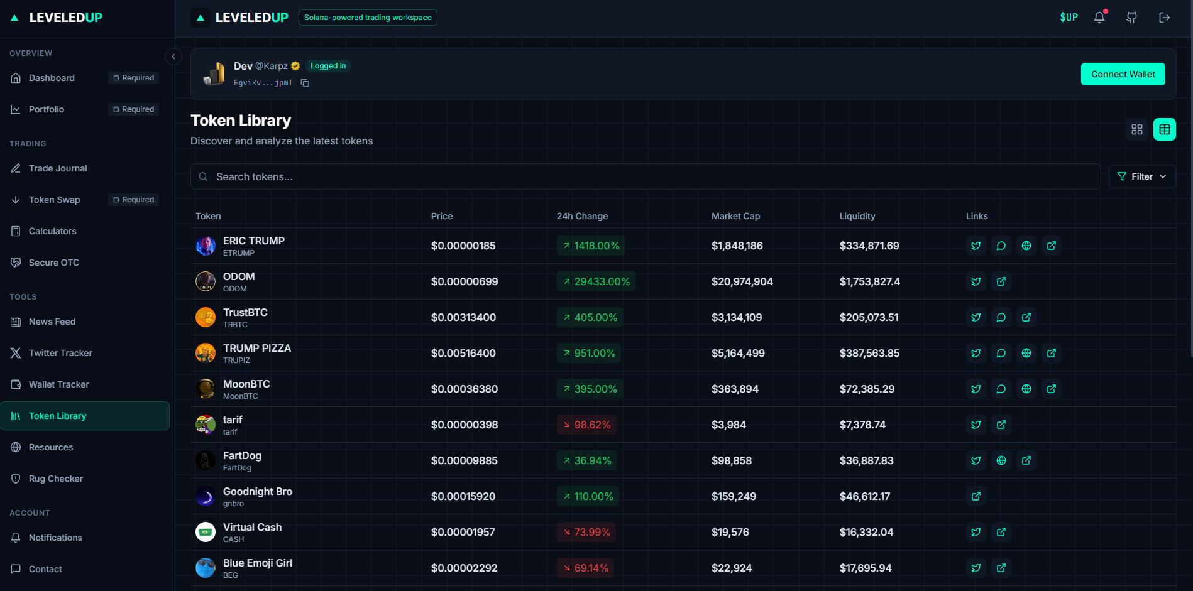This screenshot has width=1193, height=591.
Task: Collapse the left sidebar with the chevron
Action: (173, 57)
